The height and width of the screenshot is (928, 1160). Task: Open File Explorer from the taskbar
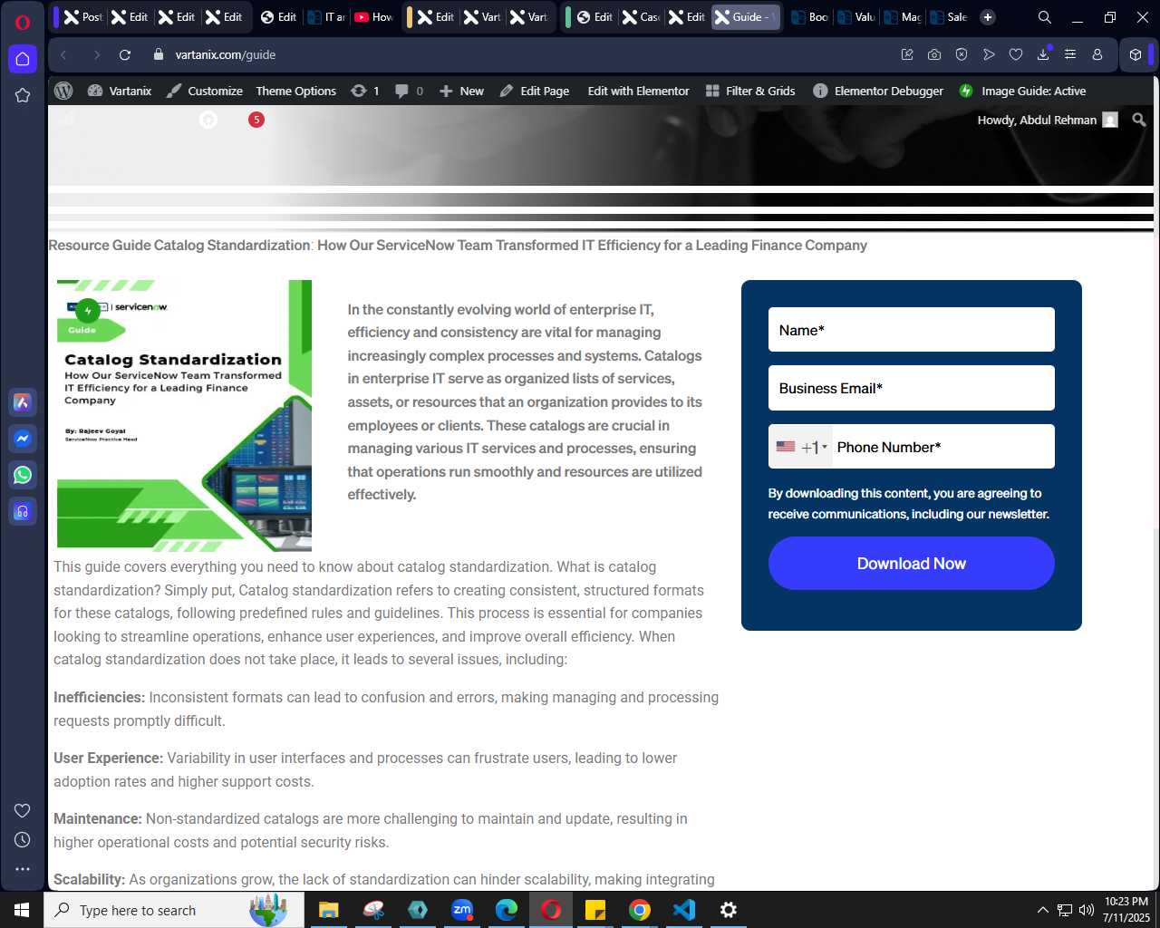coord(328,910)
